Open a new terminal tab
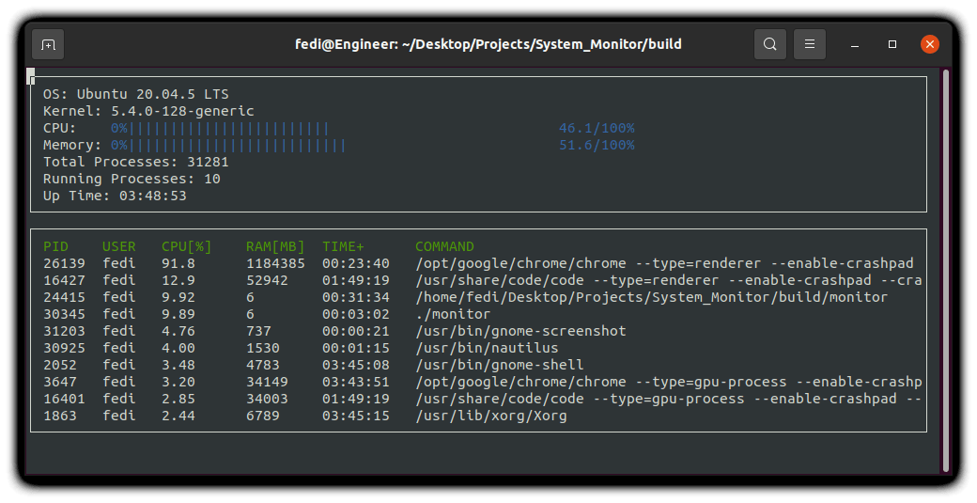Screen dimensions: 977x503 pos(48,44)
